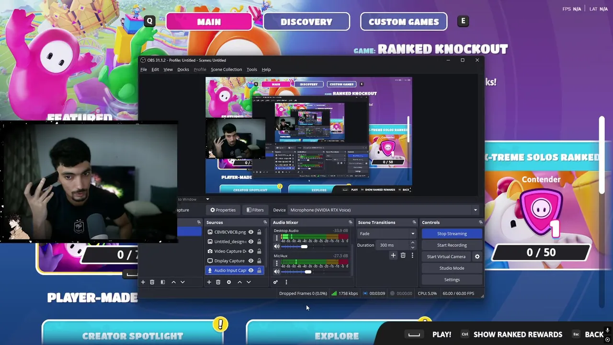The image size is (613, 345).
Task: Float the Scenes dock icon
Action: [199, 222]
